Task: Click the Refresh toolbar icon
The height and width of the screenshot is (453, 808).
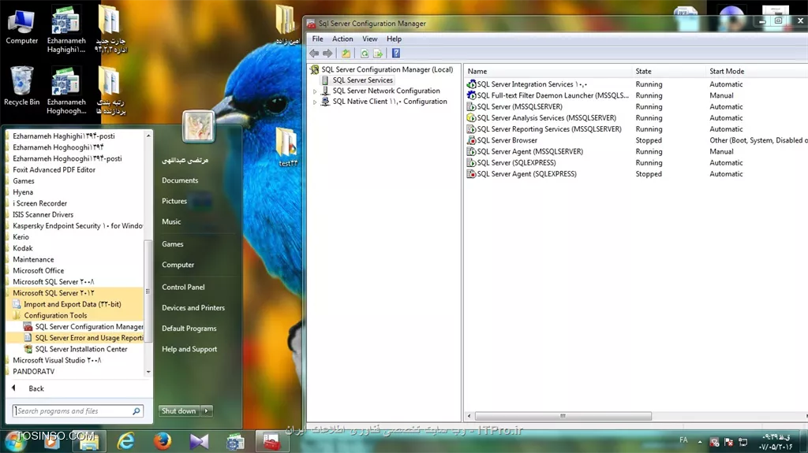Action: click(x=365, y=53)
